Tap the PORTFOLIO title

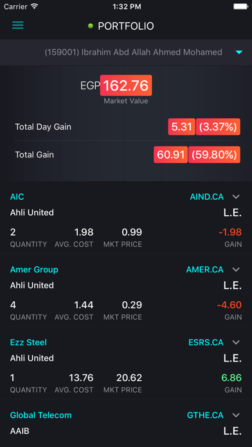tap(126, 26)
